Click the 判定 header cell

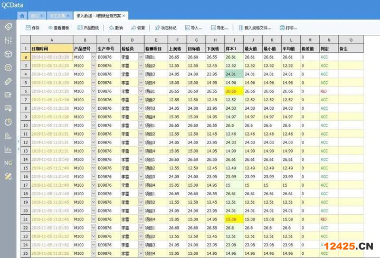click(x=329, y=49)
